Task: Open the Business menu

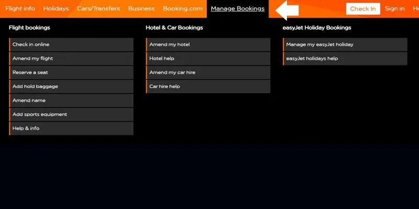Action: 141,8
